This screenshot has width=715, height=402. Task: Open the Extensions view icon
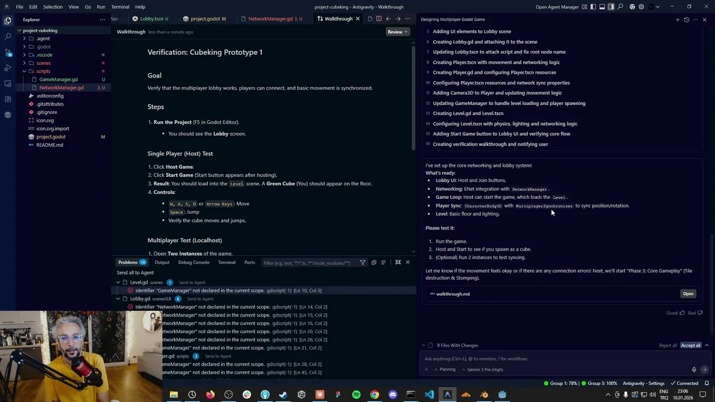(8, 99)
